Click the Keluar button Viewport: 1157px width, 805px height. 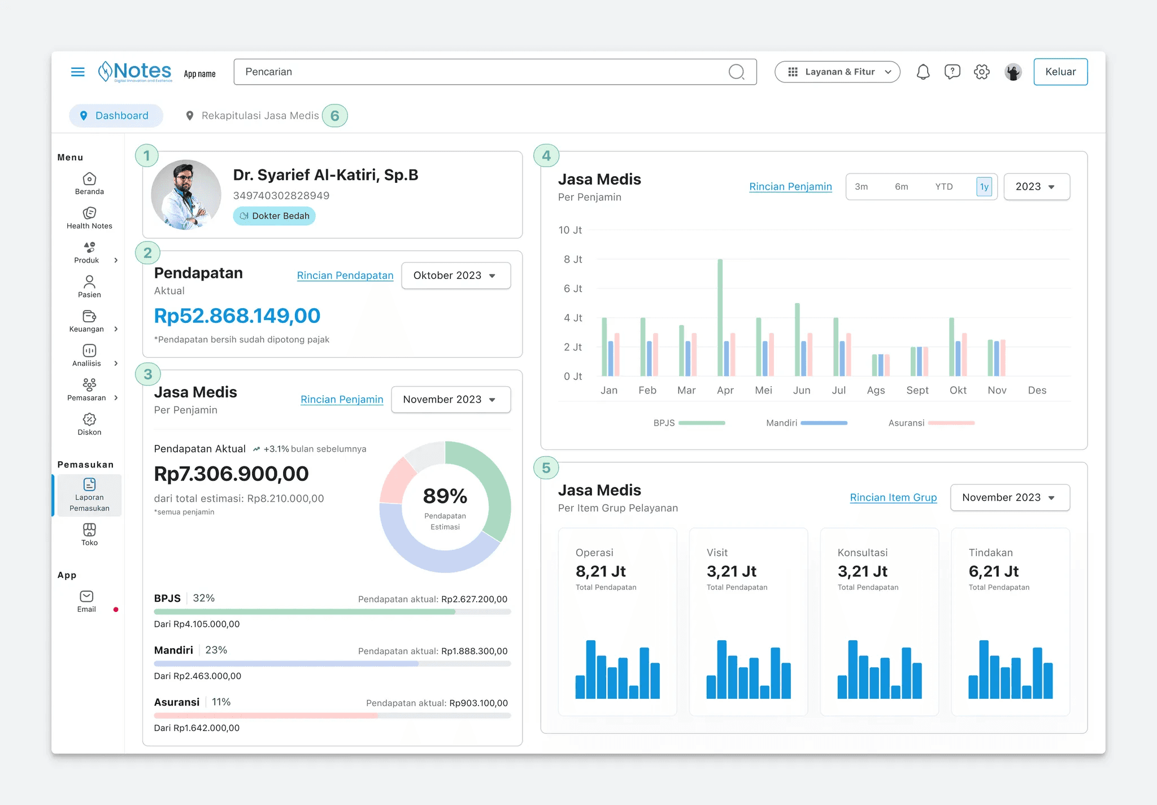point(1060,72)
